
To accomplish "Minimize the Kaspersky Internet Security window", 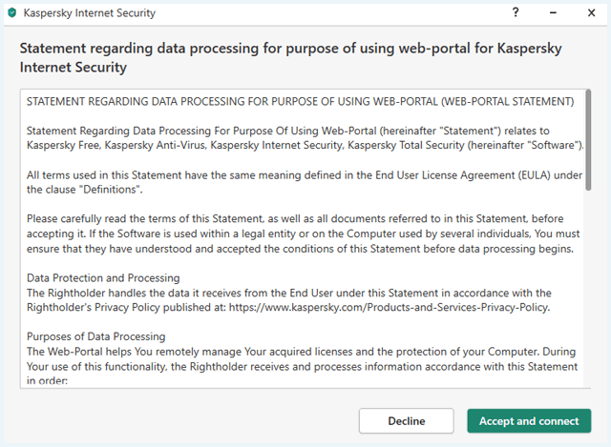I will coord(553,12).
